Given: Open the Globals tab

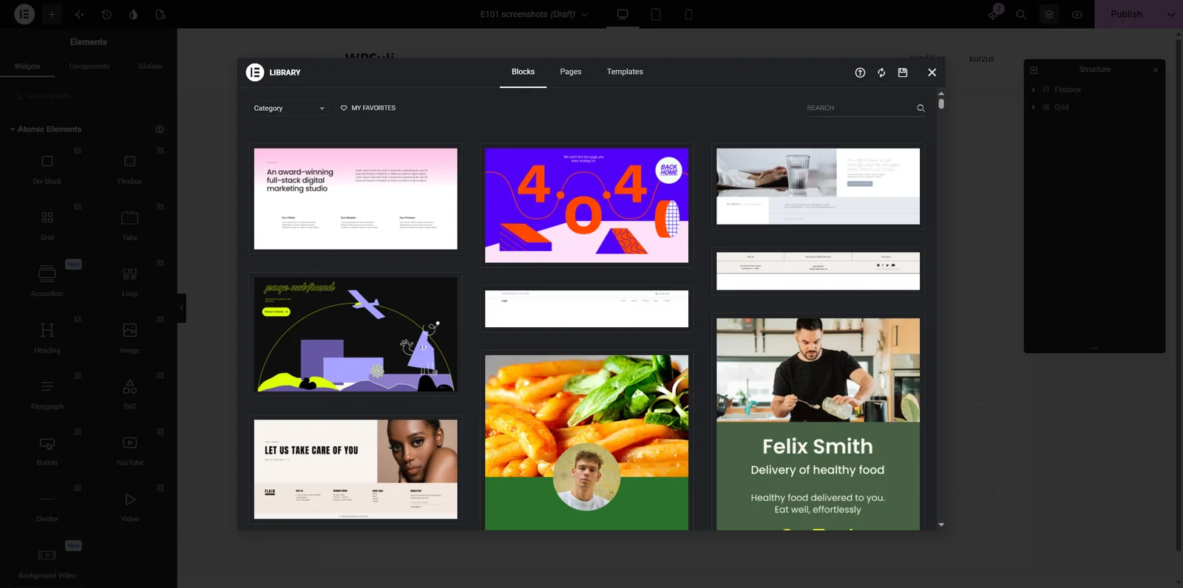Looking at the screenshot, I should 150,66.
